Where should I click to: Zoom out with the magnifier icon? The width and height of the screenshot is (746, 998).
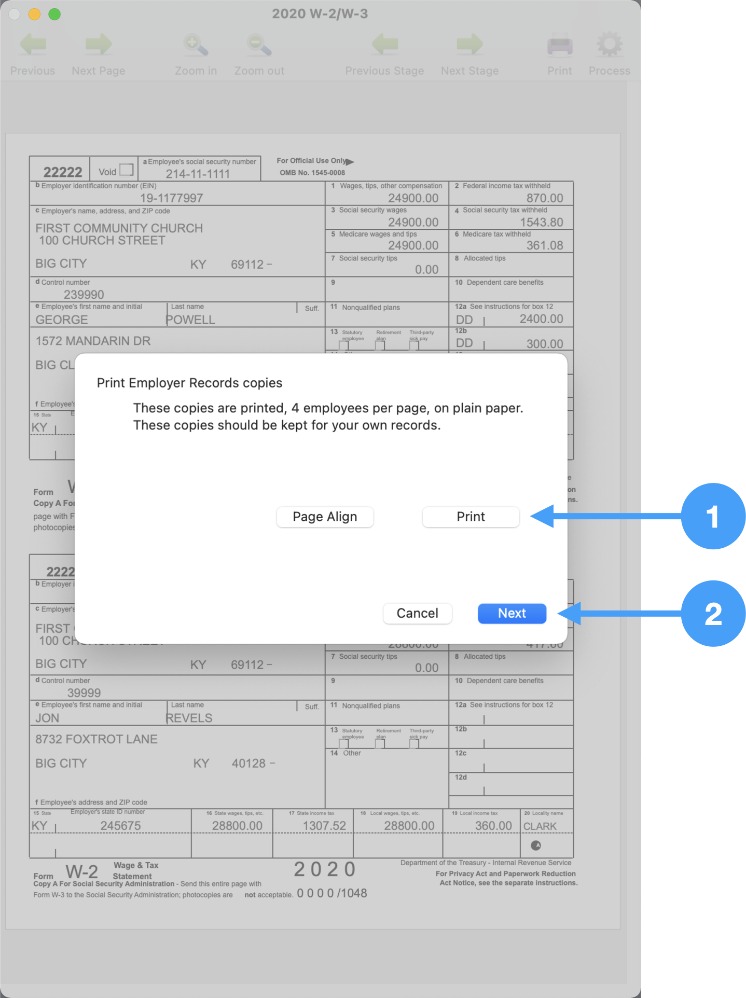tap(259, 45)
